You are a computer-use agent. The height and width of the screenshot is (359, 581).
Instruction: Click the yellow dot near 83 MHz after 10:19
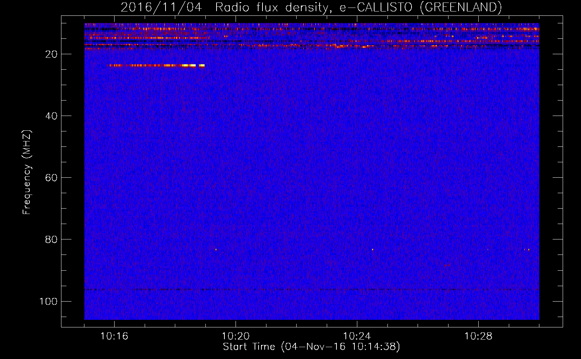tap(216, 249)
